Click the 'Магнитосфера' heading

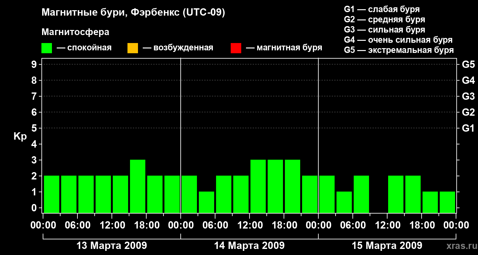click(x=75, y=32)
